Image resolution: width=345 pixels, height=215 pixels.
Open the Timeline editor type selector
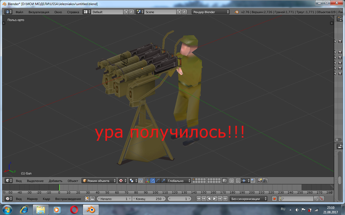(9, 199)
